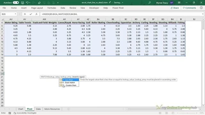Select column header AW

44,19
